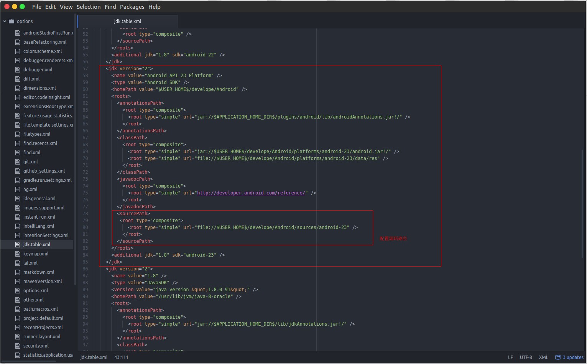Click line number 78 in the gutter

[x=85, y=214]
